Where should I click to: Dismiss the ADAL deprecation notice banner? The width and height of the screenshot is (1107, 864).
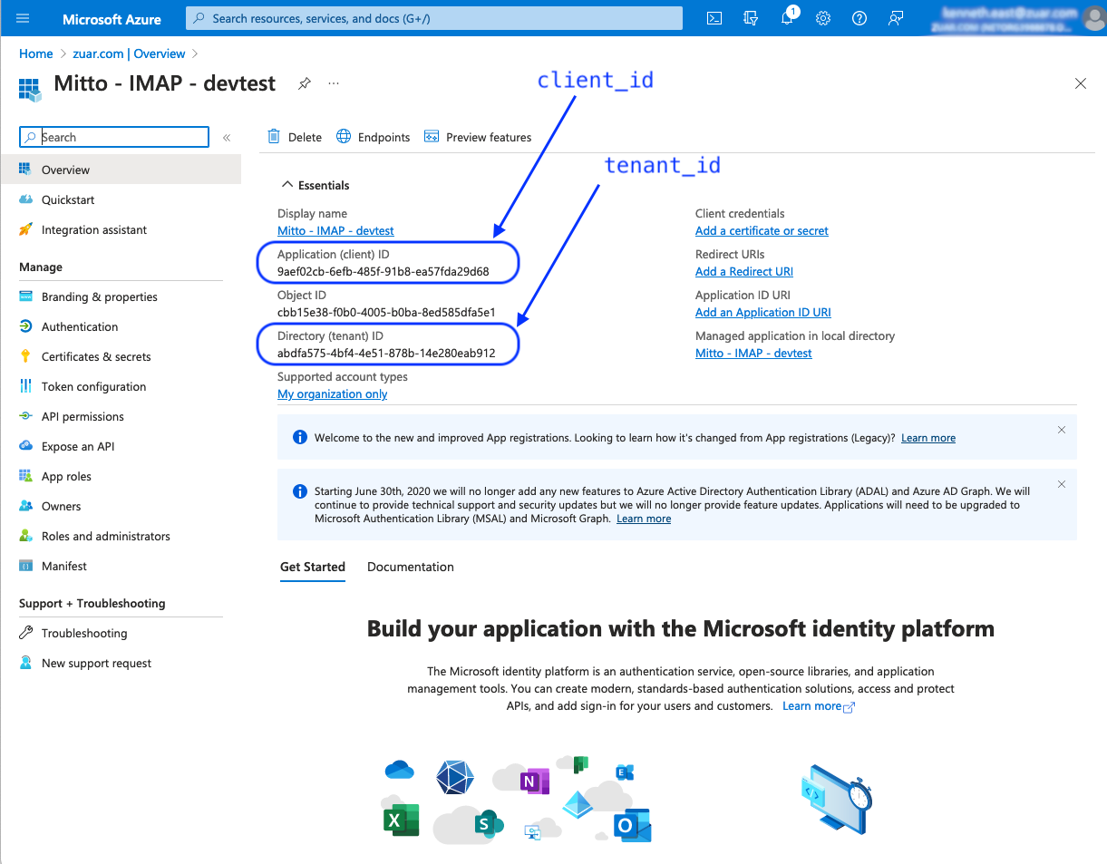[x=1062, y=484]
